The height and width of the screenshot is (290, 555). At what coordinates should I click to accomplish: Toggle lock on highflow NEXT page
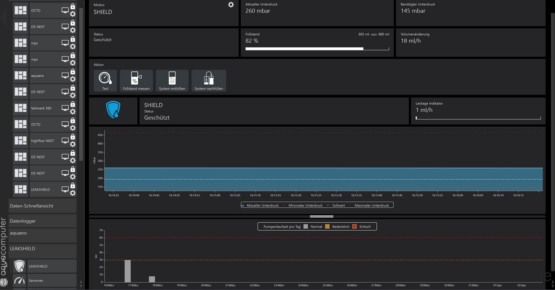pos(73,137)
